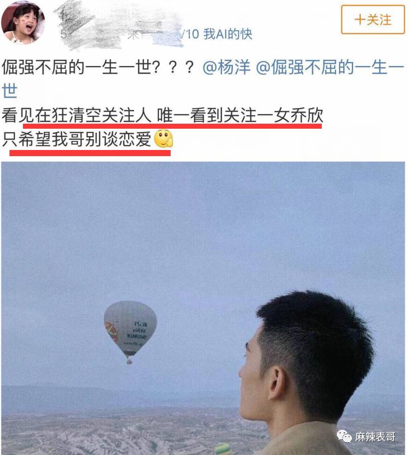Open the @倔强不屈的一生一世 mention on first line
409x455 pixels.
[x=330, y=67]
